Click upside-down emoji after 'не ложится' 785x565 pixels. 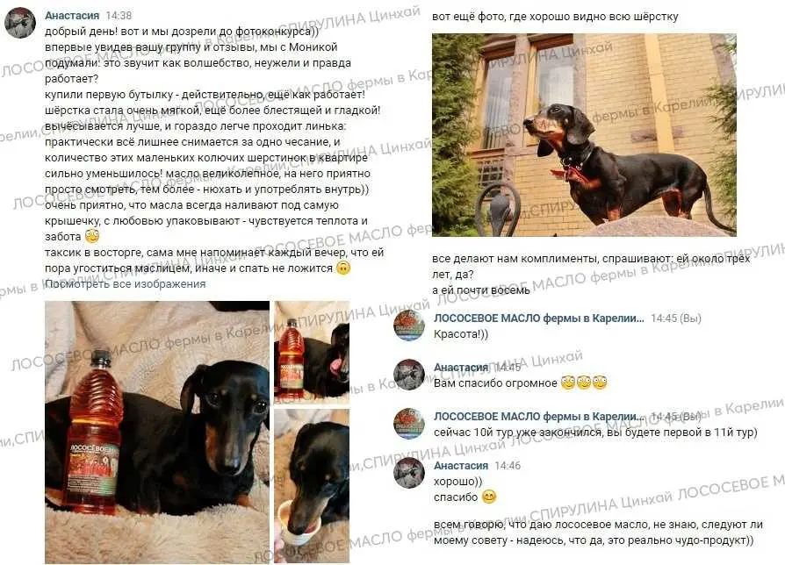[x=343, y=268]
